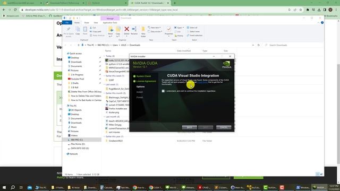
Task: Open the Open button dropdown in the ribbon
Action: 183,28
